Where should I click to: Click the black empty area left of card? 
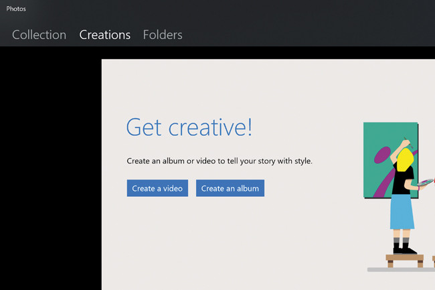point(50,167)
